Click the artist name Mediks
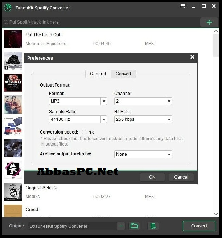 pyautogui.click(x=33, y=197)
